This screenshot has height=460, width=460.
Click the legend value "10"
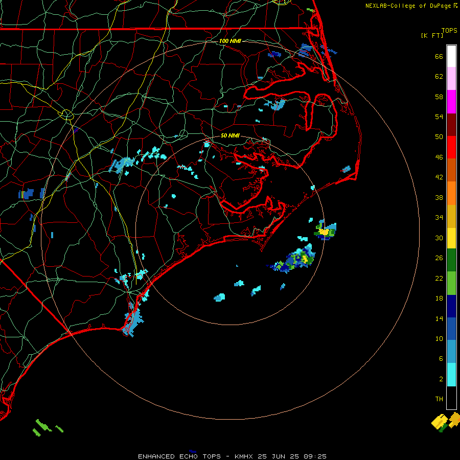(x=439, y=338)
